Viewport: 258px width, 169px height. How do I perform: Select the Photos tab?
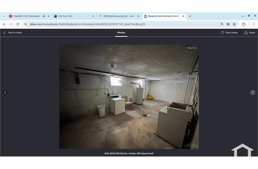(121, 33)
